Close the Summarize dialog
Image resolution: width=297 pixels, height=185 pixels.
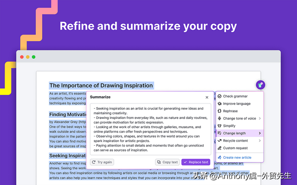[x=207, y=97]
